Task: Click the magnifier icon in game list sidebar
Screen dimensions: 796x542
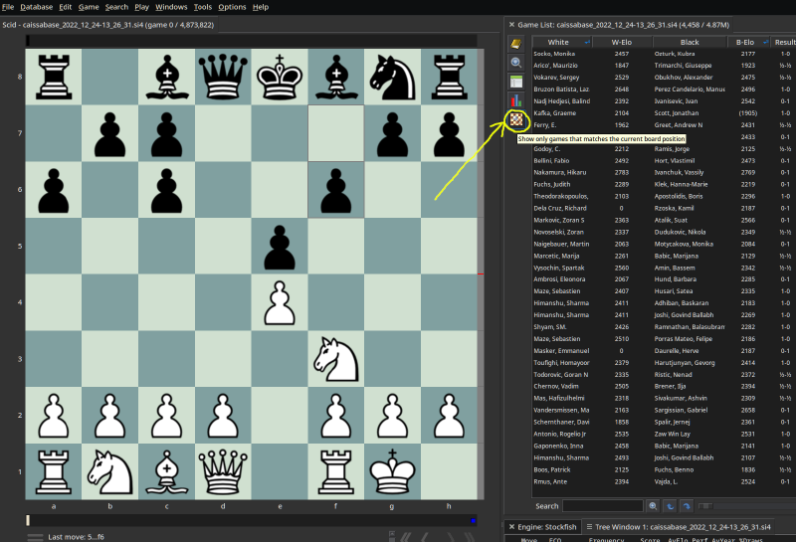Action: (516, 62)
